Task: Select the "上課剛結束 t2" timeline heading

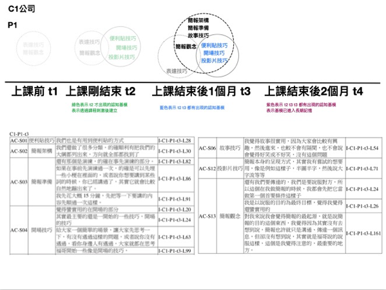Action: [x=101, y=92]
